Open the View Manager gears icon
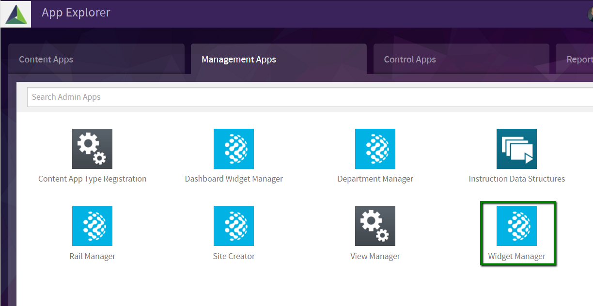The height and width of the screenshot is (306, 593). pos(375,226)
